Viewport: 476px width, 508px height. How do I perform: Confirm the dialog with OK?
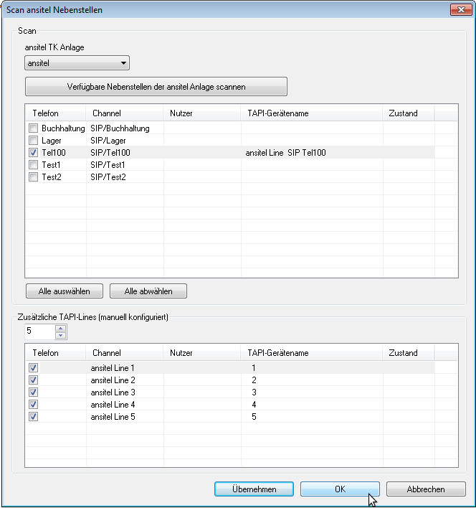coord(340,489)
